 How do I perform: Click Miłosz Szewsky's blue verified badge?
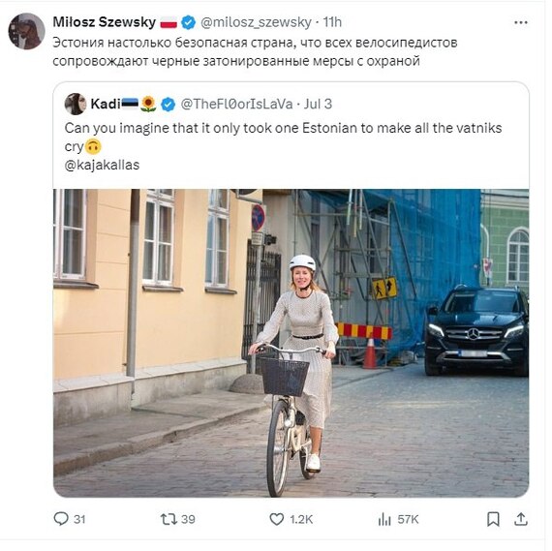pyautogui.click(x=188, y=22)
